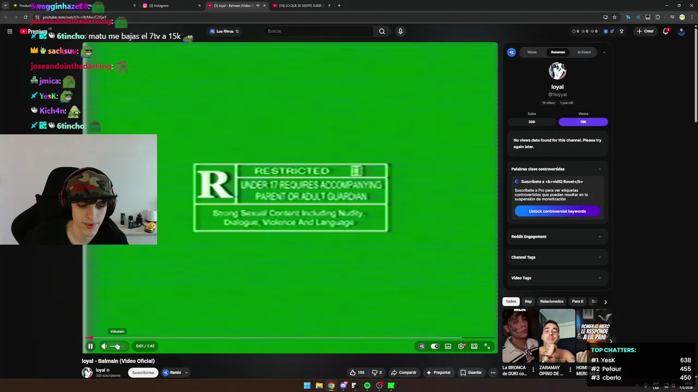Click the Crear button
Screen dimensions: 698x392
point(645,31)
